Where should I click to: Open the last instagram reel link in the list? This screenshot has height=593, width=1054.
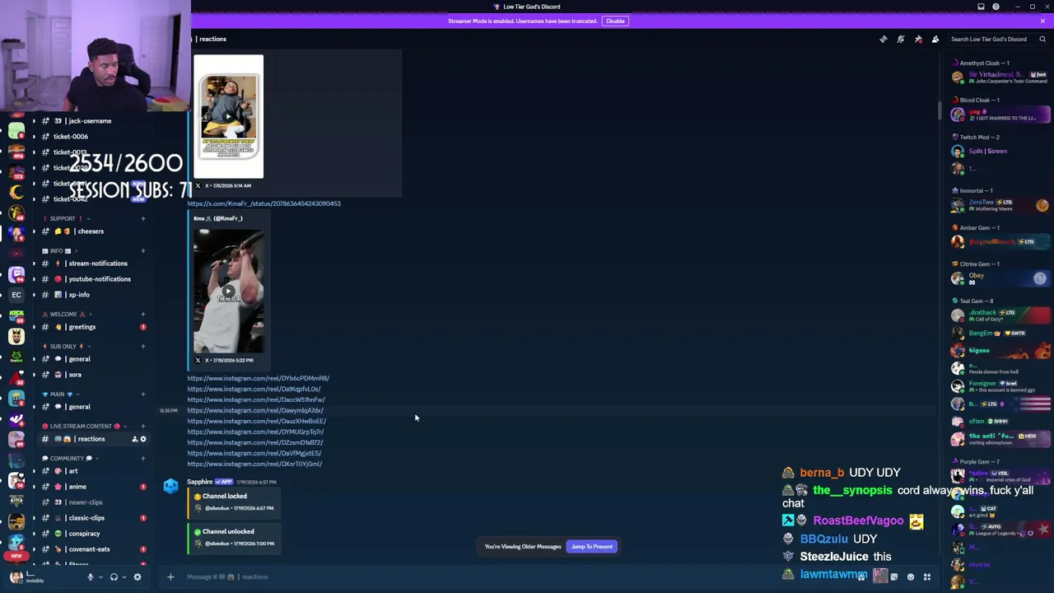tap(254, 464)
